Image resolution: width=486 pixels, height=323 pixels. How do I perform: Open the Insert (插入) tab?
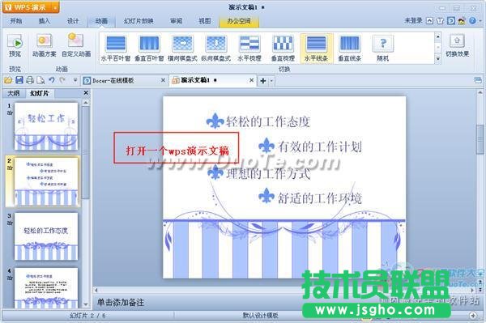coord(44,21)
